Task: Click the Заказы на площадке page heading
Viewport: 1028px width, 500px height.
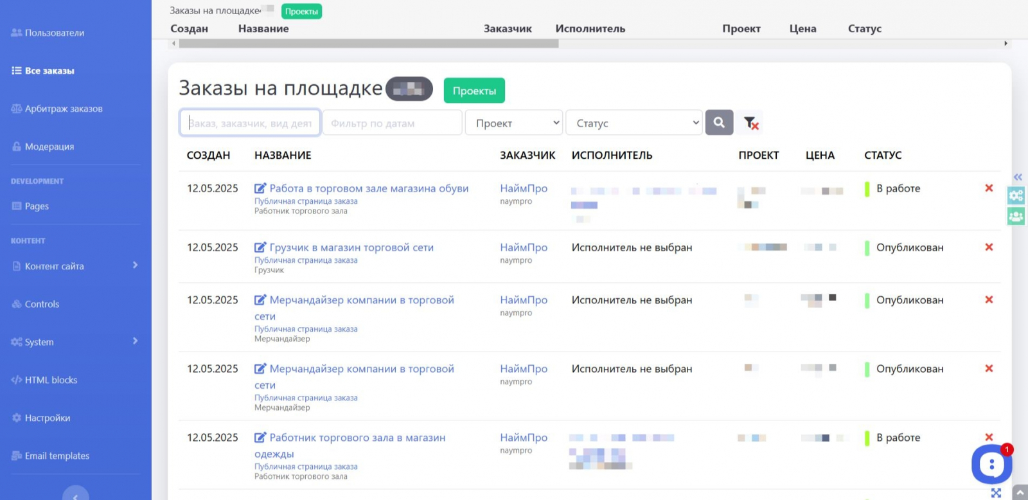Action: (280, 88)
